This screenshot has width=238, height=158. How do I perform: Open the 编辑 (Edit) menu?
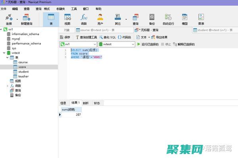[15, 9]
